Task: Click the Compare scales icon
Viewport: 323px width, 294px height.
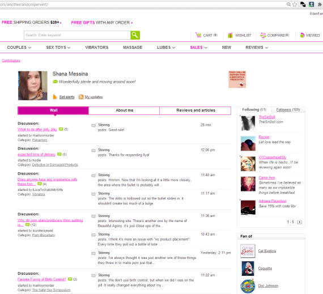Action: (x=263, y=35)
